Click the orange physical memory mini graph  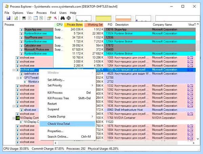(123, 18)
